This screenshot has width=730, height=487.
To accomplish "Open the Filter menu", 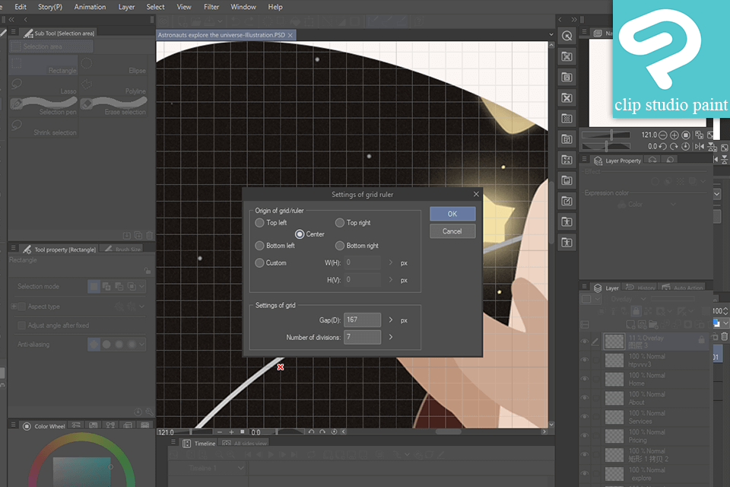I will pos(211,7).
